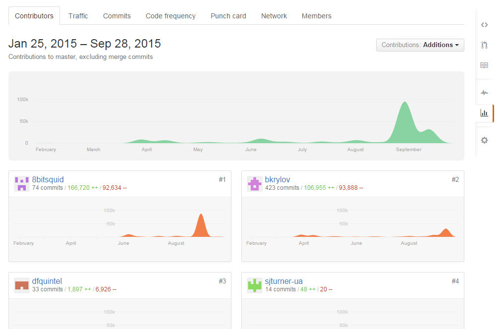View bkrylov's 423 commits
Image resolution: width=503 pixels, height=329 pixels.
282,188
